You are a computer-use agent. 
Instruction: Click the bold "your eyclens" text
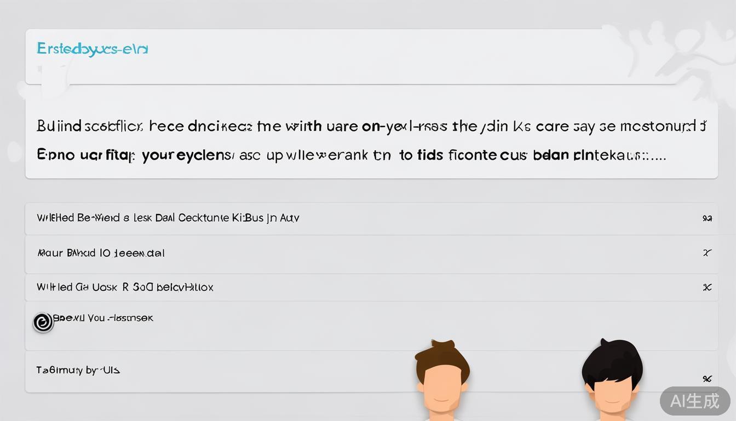(187, 155)
